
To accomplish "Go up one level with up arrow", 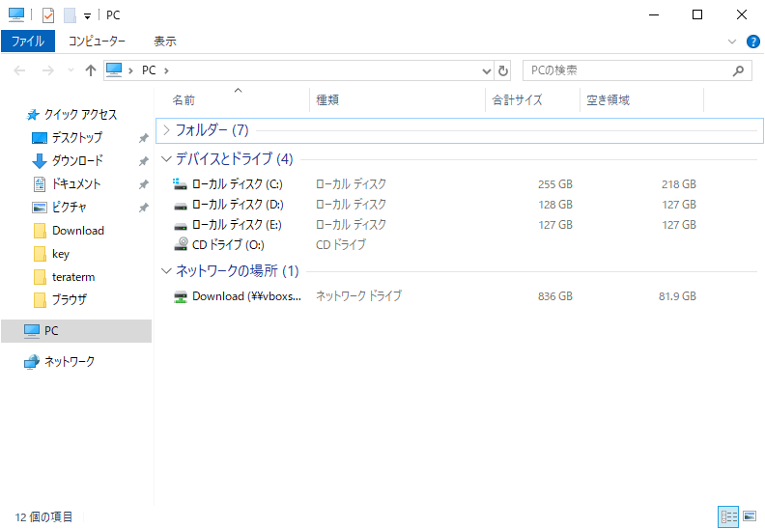I will 90,70.
